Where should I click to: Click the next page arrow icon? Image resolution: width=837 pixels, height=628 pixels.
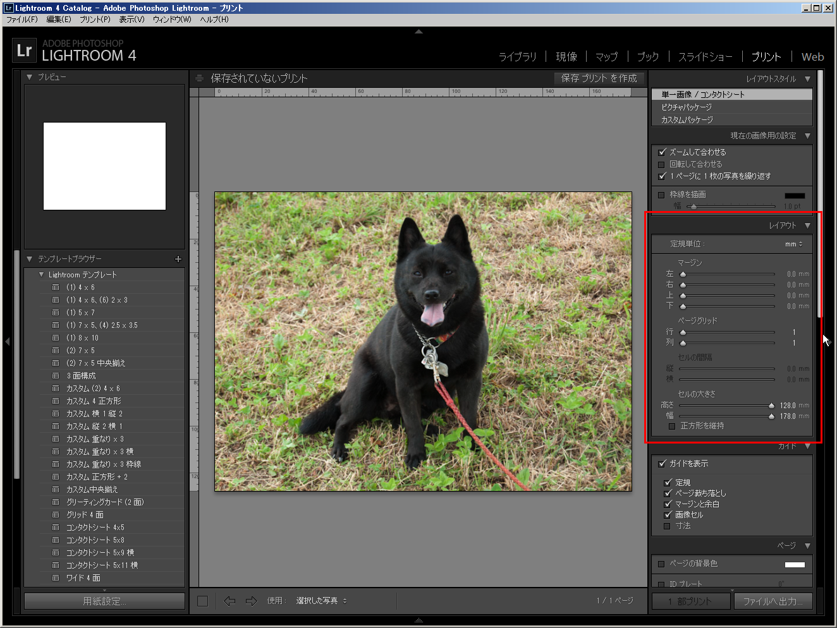(251, 601)
